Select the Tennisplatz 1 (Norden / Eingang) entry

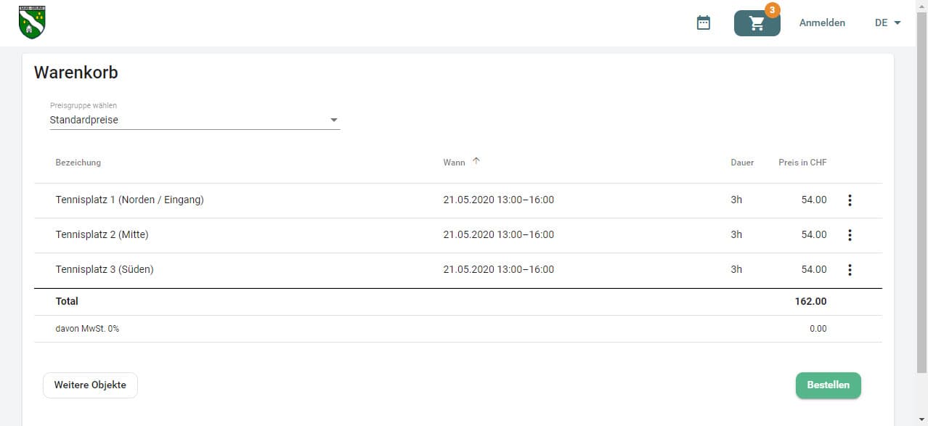tap(129, 200)
